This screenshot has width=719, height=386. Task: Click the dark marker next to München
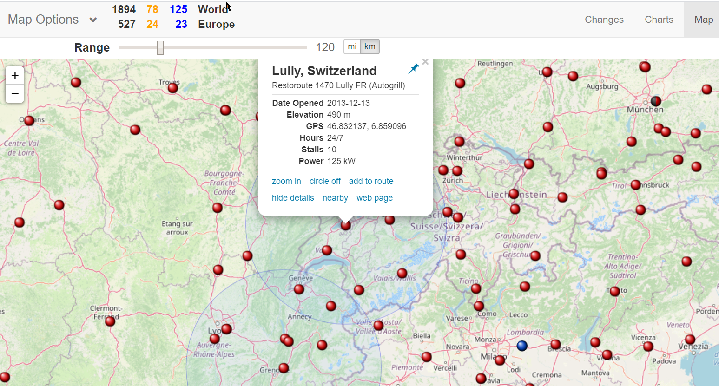coord(656,101)
